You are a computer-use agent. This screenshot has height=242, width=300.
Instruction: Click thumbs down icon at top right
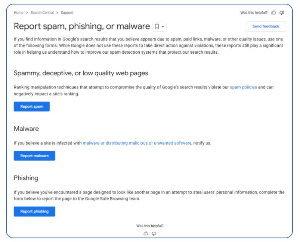[x=282, y=13]
